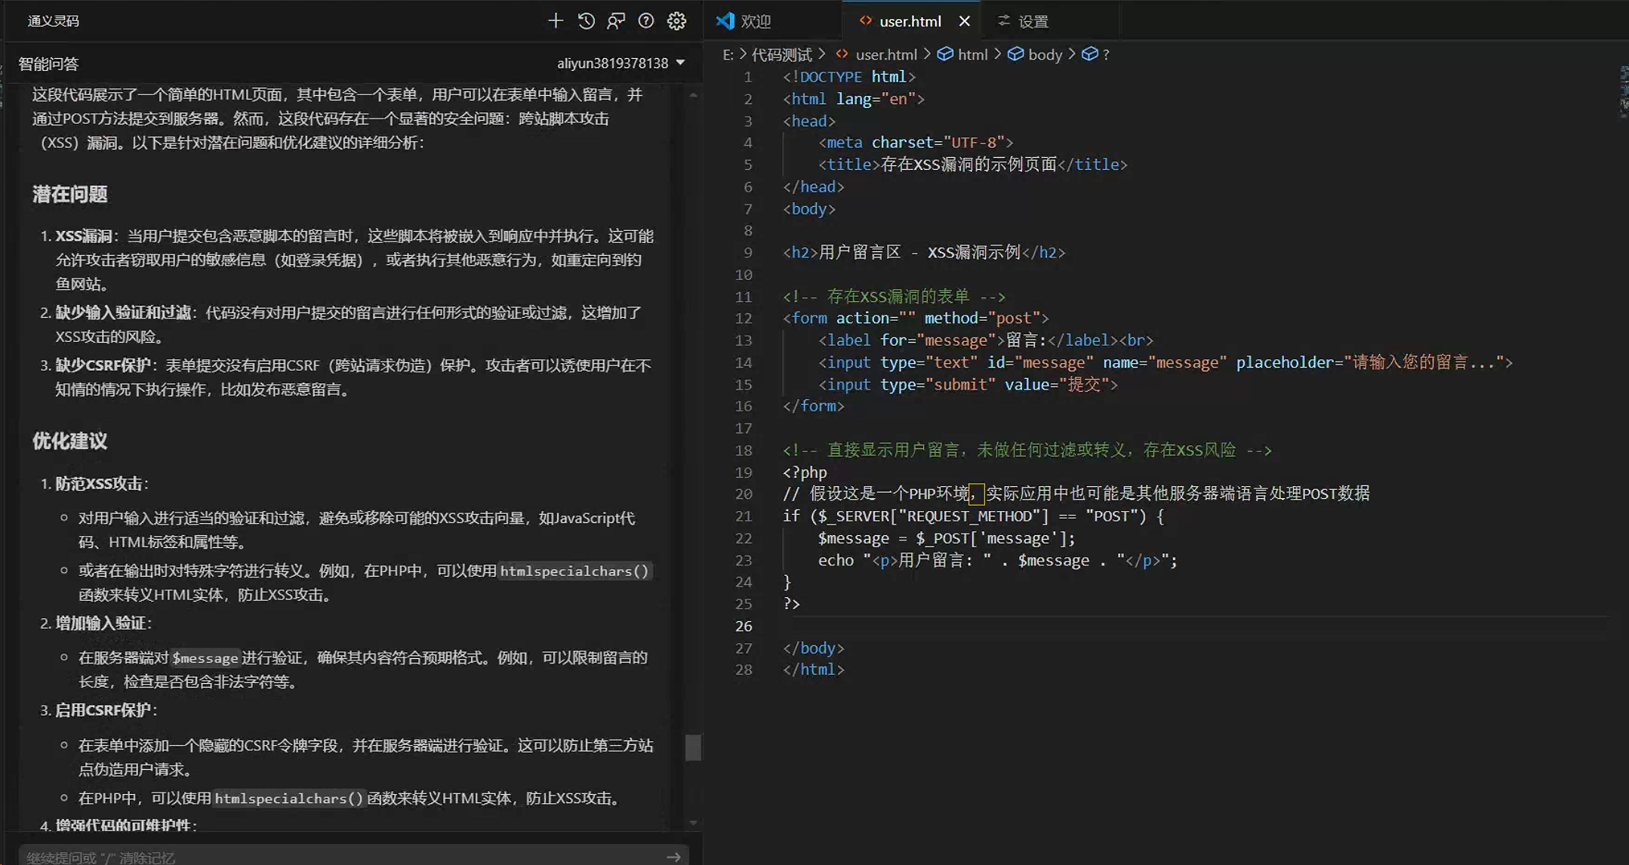Click the chat panel scrollbar thumb
This screenshot has width=1629, height=865.
[x=693, y=747]
